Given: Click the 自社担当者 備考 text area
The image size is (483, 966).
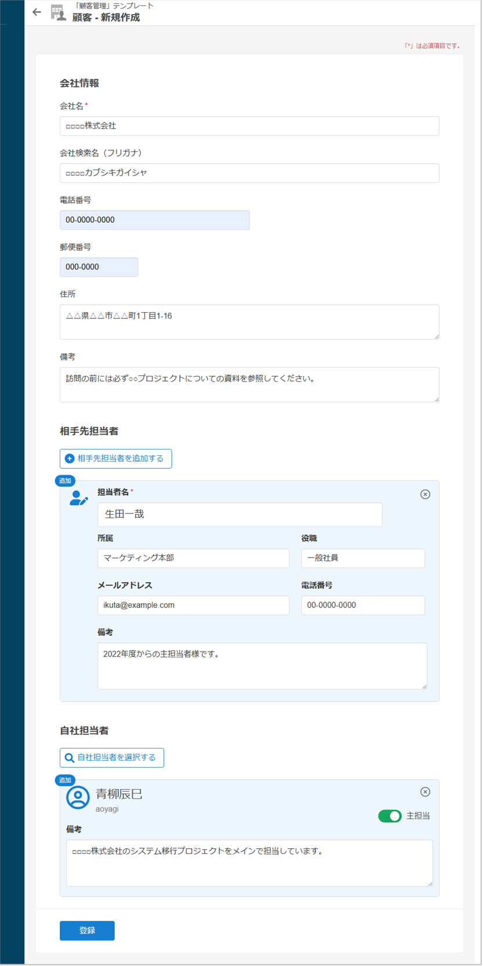Looking at the screenshot, I should tap(249, 863).
